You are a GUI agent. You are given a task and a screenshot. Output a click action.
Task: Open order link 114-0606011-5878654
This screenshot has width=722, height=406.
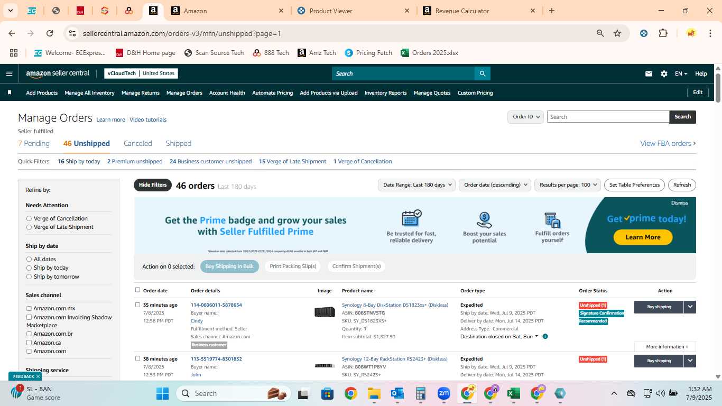tap(216, 305)
